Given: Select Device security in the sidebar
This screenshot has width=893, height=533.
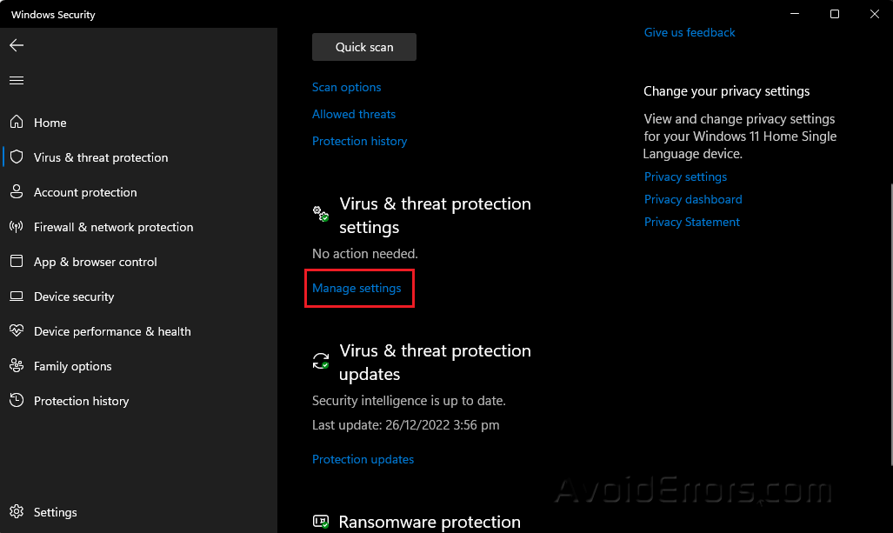Looking at the screenshot, I should coord(74,296).
